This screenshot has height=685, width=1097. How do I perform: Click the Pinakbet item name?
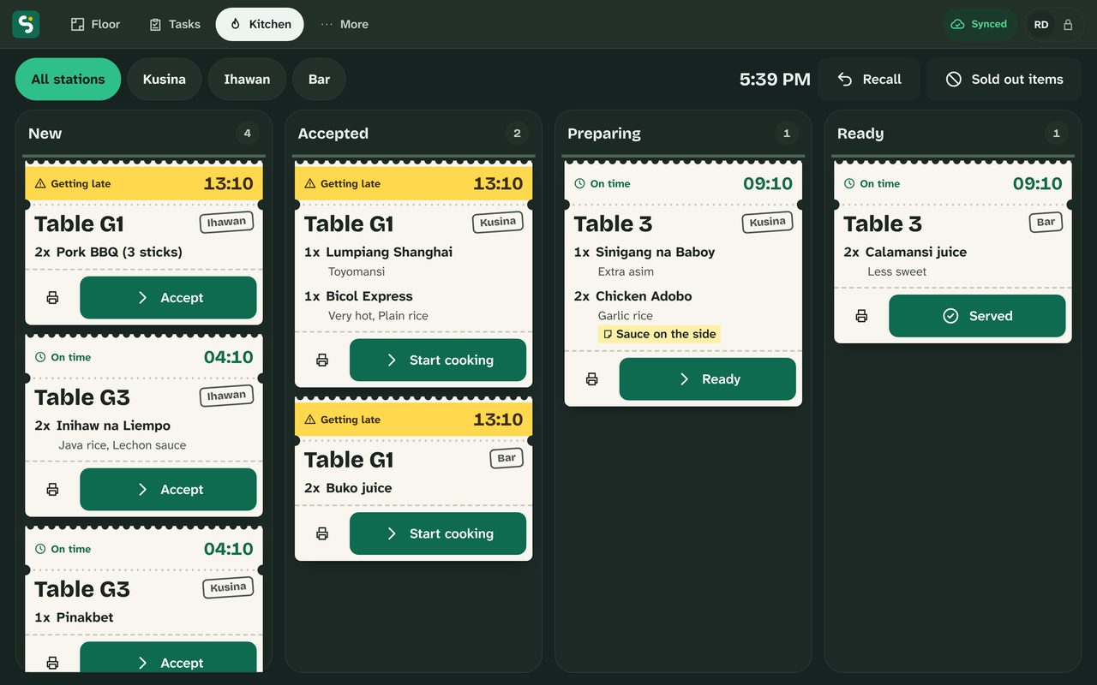coord(85,617)
